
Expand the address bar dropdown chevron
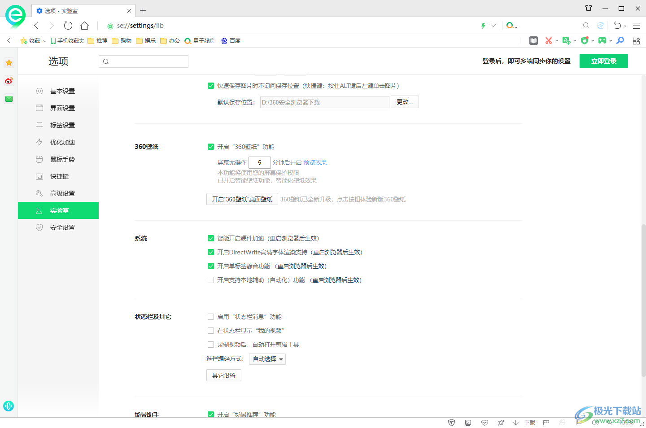(493, 26)
